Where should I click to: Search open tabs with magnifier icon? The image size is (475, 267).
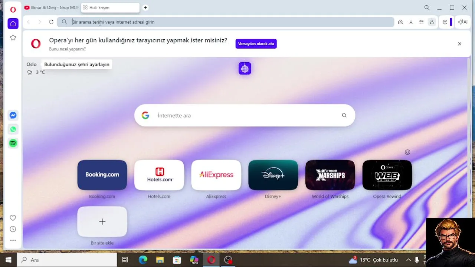pos(427,7)
